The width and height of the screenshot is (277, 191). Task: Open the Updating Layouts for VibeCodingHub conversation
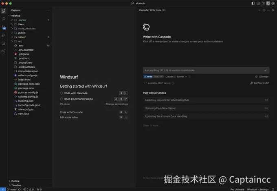[206, 100]
